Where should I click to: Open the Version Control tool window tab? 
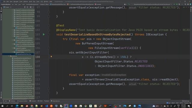pyautogui.click(x=22, y=101)
